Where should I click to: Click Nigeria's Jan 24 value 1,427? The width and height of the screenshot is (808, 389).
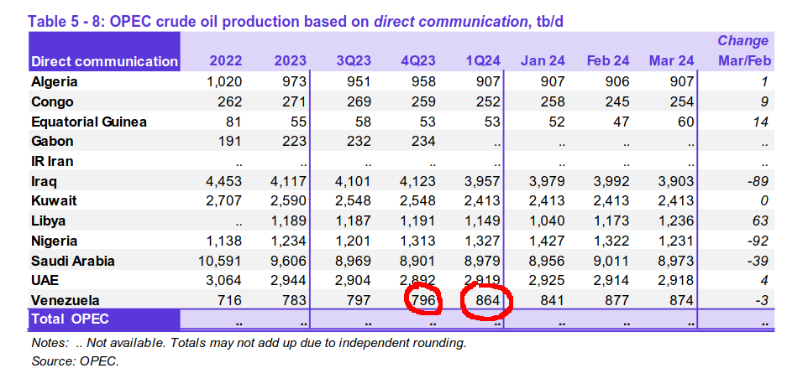pos(546,241)
